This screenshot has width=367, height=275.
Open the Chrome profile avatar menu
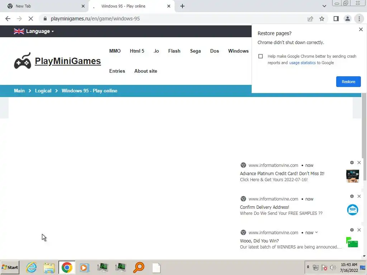click(x=348, y=19)
